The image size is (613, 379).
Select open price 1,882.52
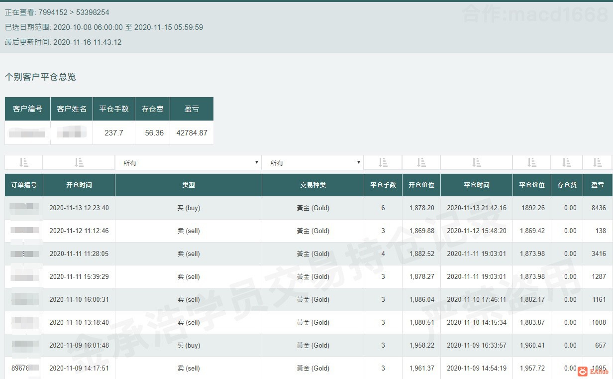coord(421,253)
